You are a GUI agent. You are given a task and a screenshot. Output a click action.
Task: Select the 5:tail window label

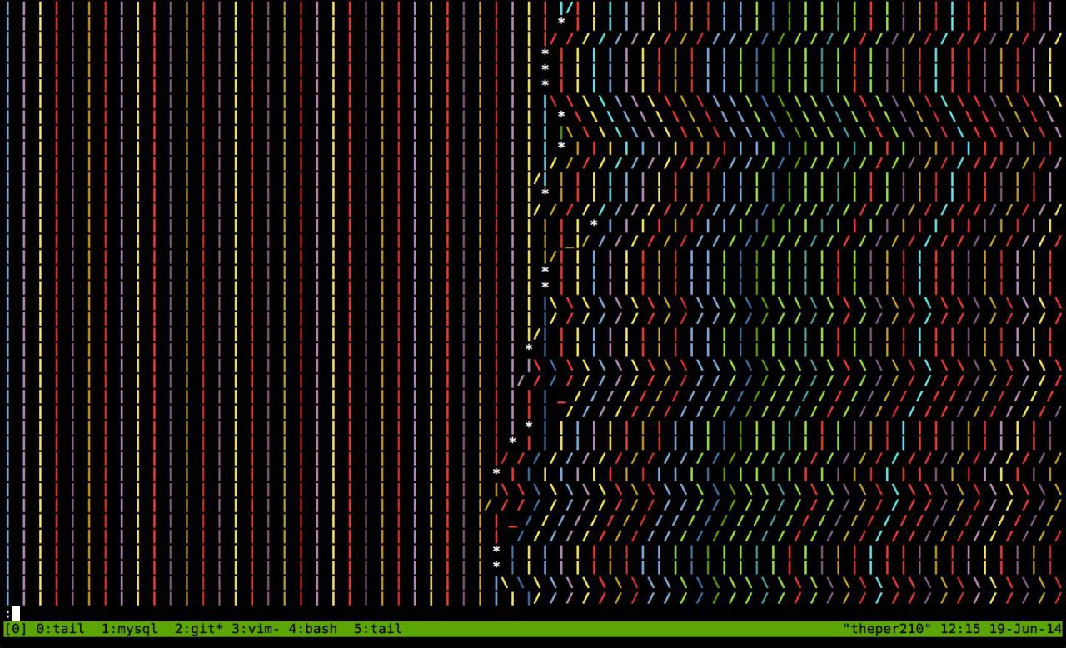coord(376,630)
